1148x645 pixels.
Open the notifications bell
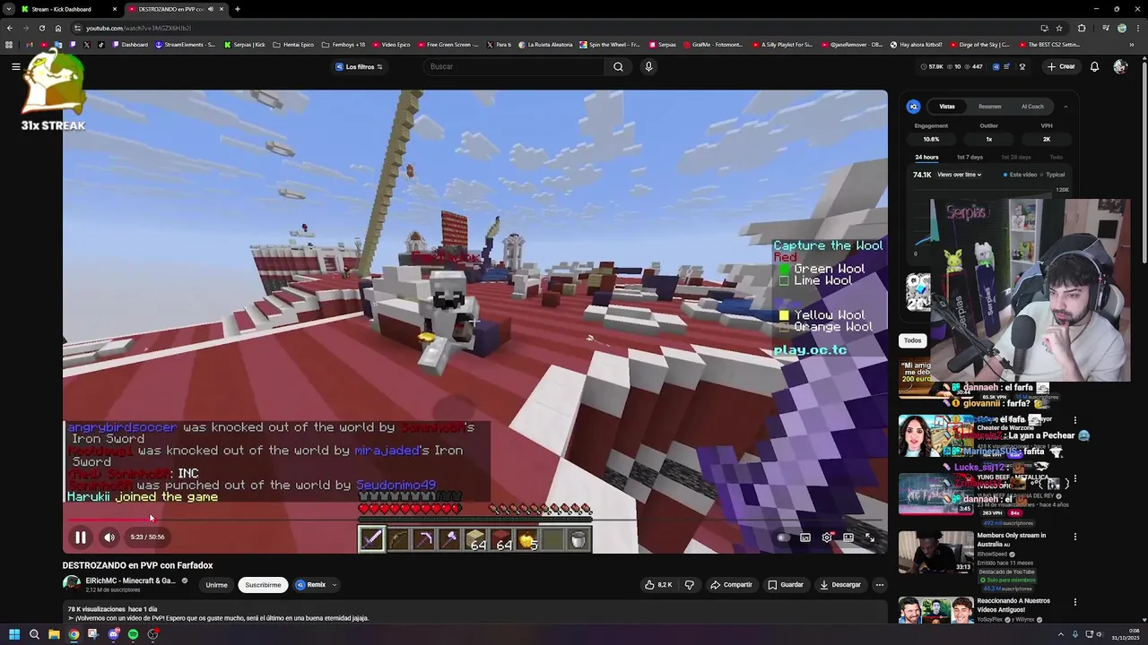coord(1094,66)
